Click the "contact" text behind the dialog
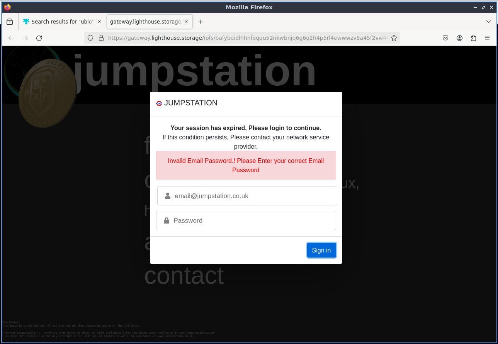Screen dimensions: 498x344 pyautogui.click(x=184, y=275)
